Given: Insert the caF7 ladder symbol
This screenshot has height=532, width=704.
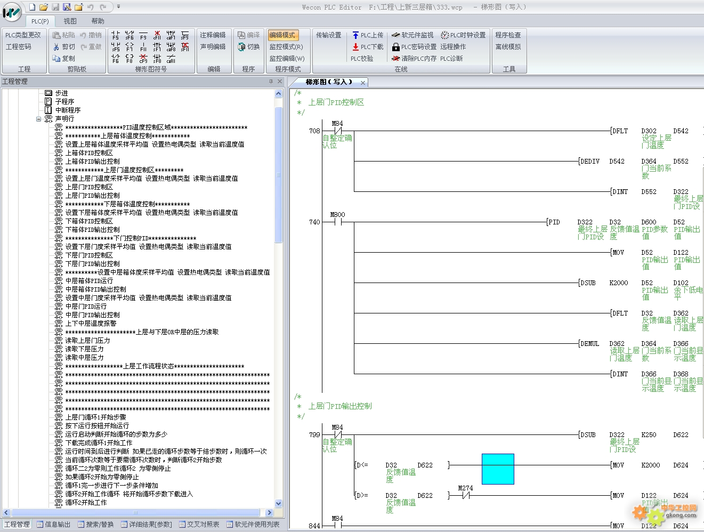Looking at the screenshot, I should (x=171, y=35).
